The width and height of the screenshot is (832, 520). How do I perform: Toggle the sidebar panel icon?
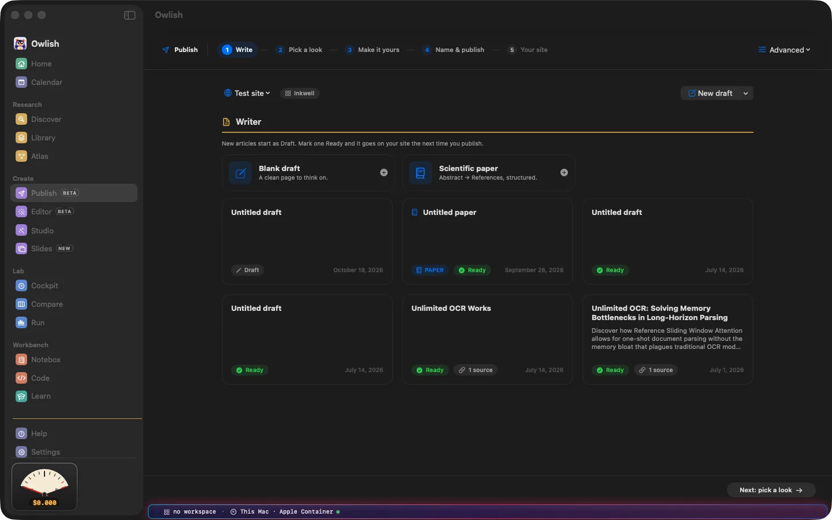pyautogui.click(x=130, y=15)
